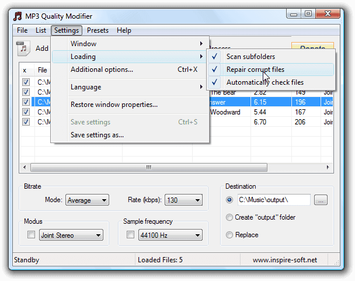Open the Presets menu
Screen dimensions: 355x281
pyautogui.click(x=98, y=30)
